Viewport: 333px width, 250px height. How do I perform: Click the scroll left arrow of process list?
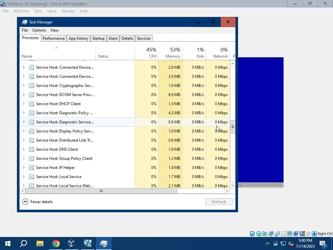tap(22, 191)
